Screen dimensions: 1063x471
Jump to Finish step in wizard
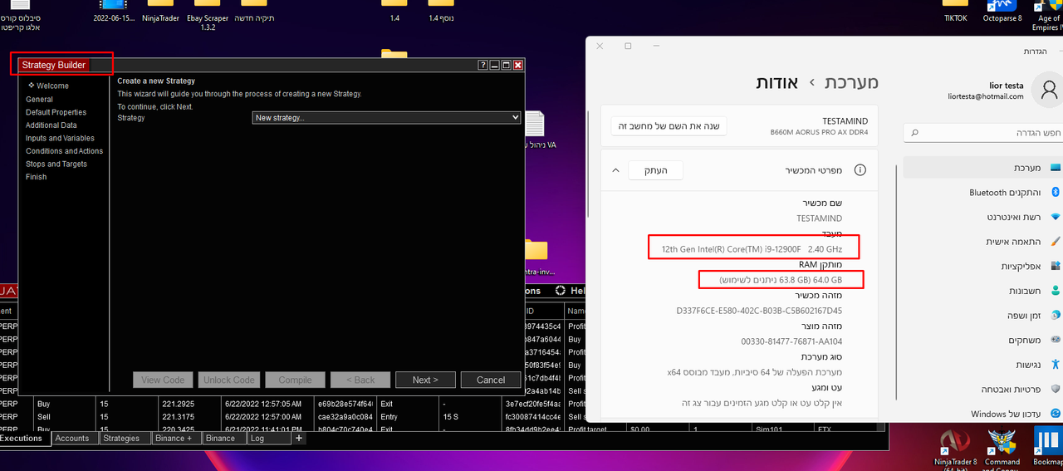pyautogui.click(x=36, y=177)
